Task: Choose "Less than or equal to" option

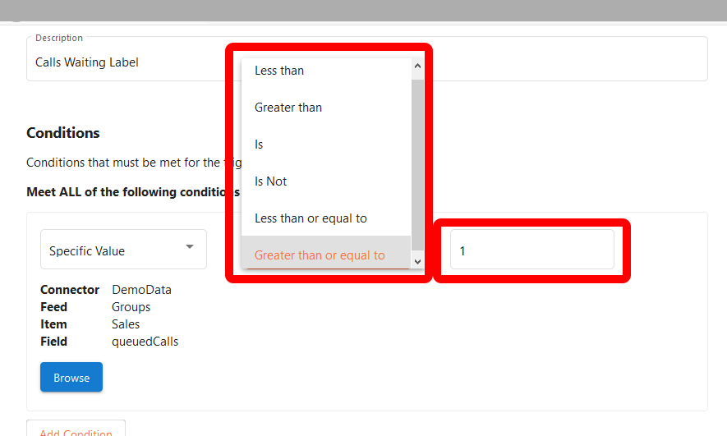Action: (x=311, y=218)
